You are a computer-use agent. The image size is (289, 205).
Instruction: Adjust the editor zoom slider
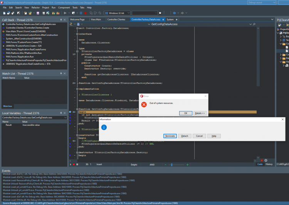171,165
